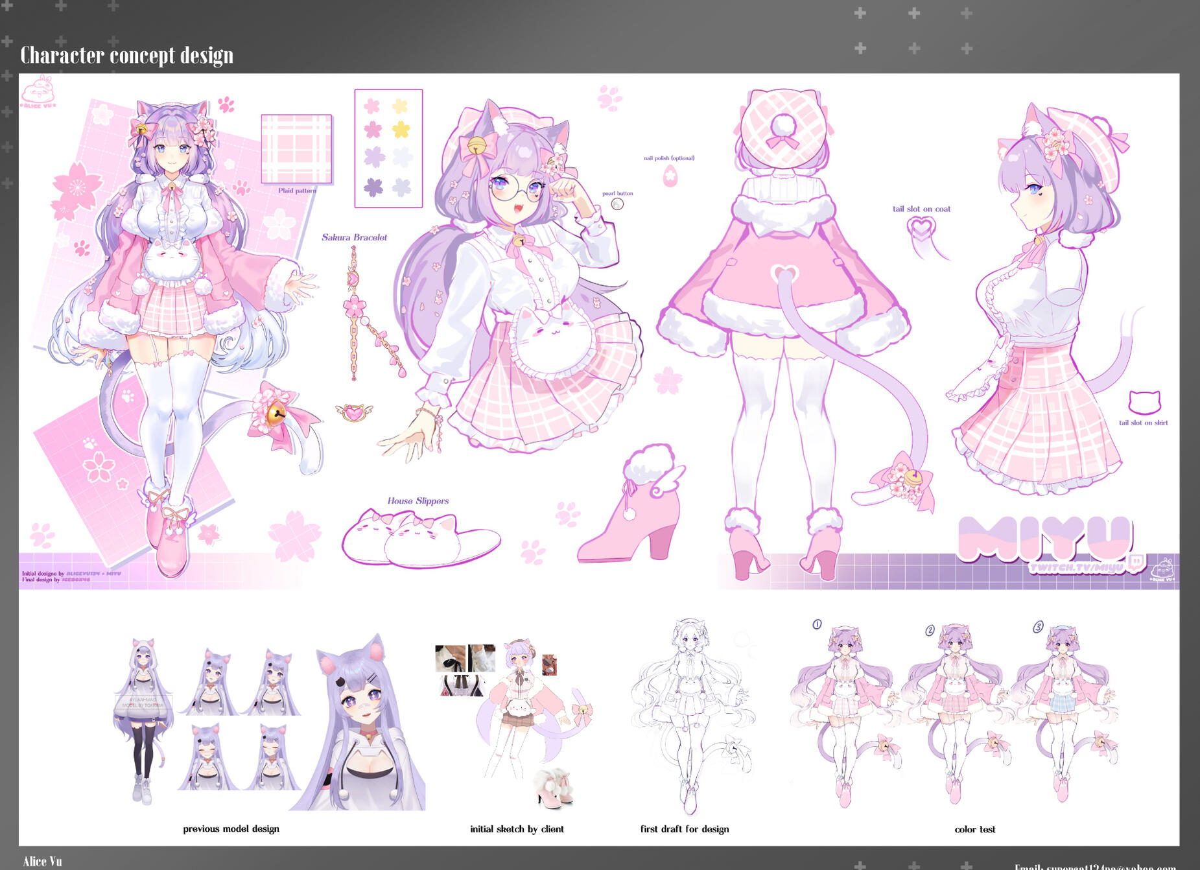The image size is (1200, 870).
Task: Click the winged heart charm below the bracelet
Action: point(354,412)
